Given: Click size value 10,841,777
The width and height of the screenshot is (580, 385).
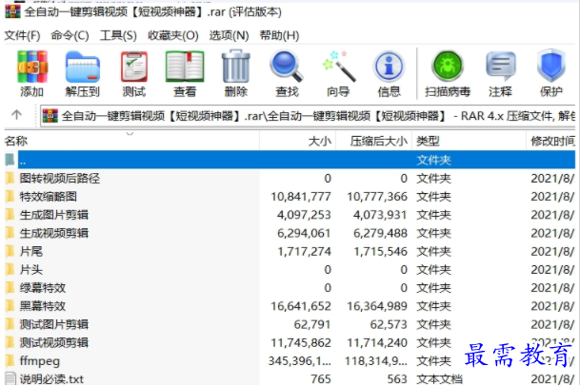Looking at the screenshot, I should pos(301,197).
